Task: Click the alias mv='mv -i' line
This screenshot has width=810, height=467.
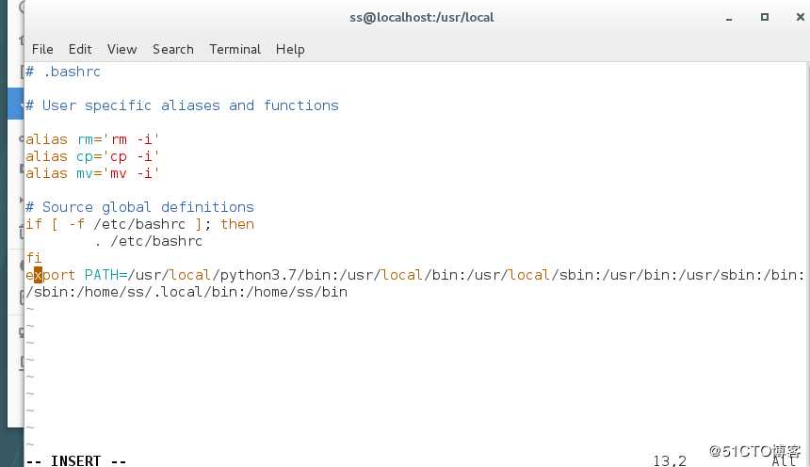Action: tap(92, 173)
